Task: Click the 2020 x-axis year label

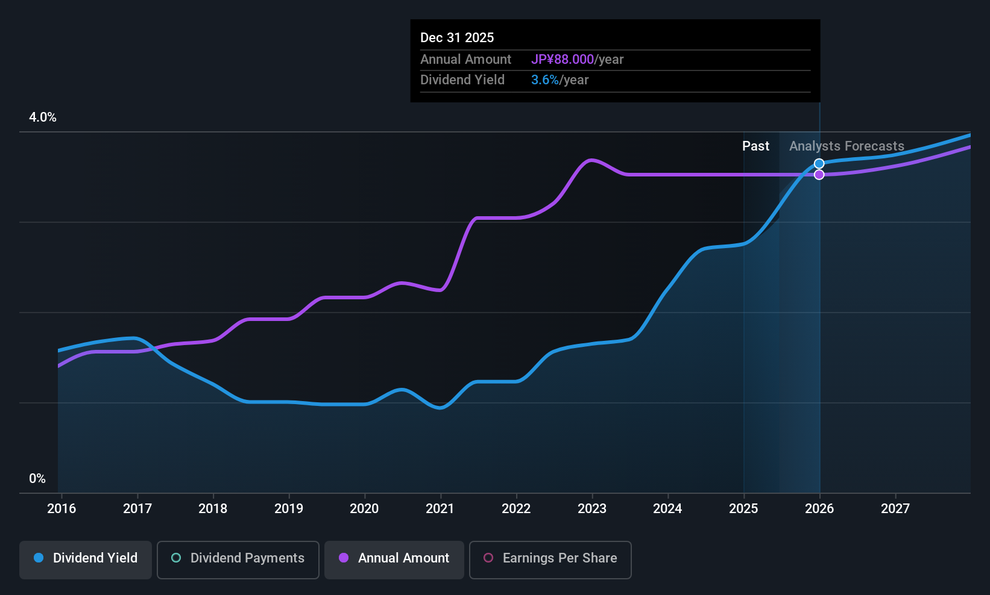Action: coord(364,509)
